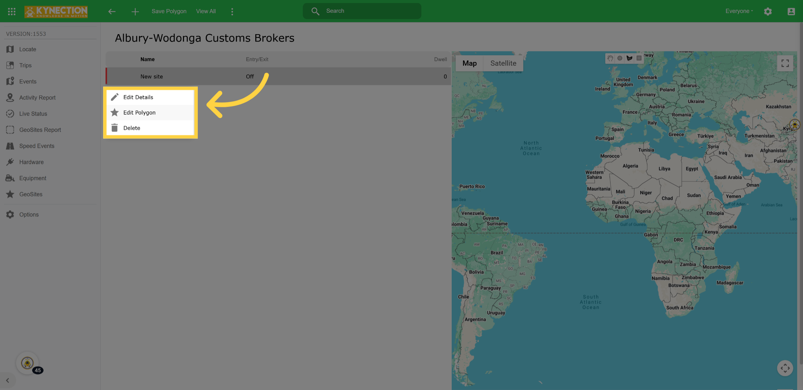The width and height of the screenshot is (803, 390).
Task: Click the Speed Events road icon
Action: [10, 146]
